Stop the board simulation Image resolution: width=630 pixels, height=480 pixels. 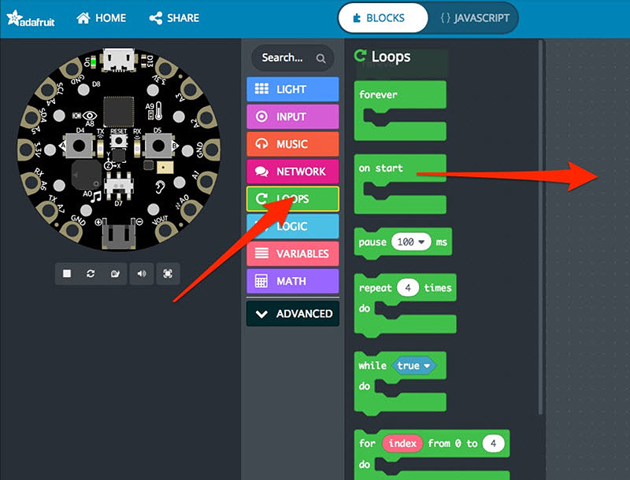(x=66, y=274)
